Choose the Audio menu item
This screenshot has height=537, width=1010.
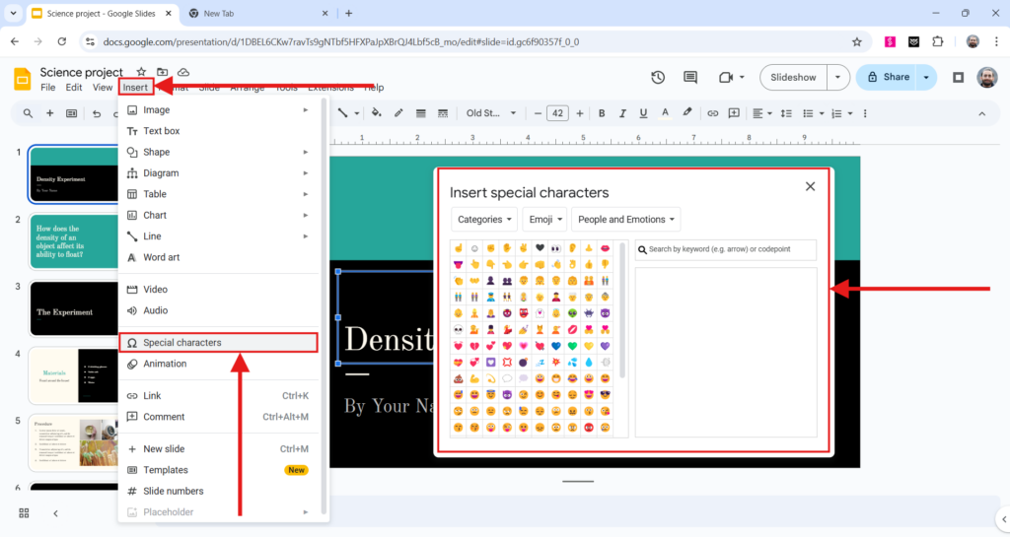coord(218,310)
